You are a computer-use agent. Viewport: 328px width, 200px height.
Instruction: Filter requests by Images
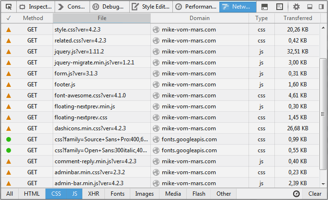(x=144, y=194)
